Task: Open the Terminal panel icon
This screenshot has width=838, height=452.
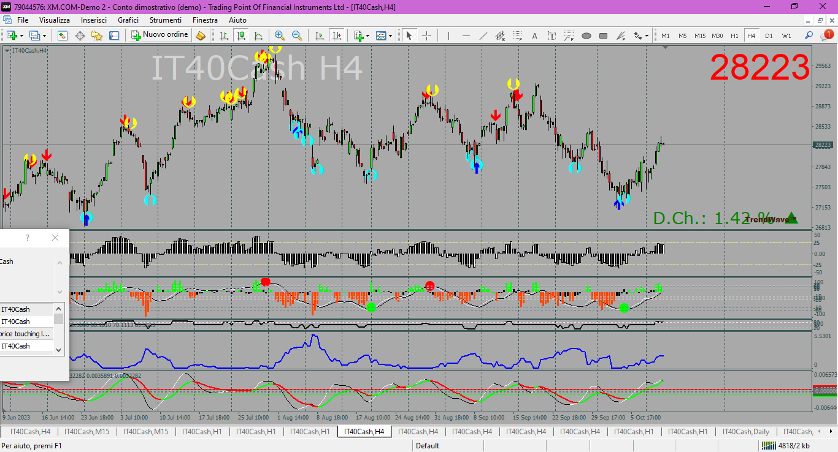Action: pyautogui.click(x=114, y=36)
